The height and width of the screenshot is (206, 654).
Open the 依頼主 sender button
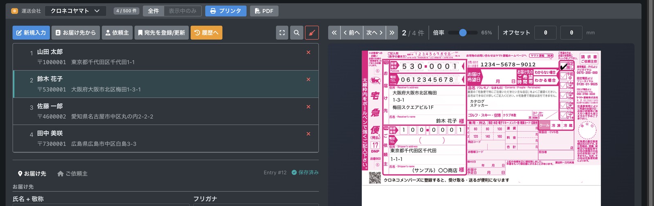pyautogui.click(x=117, y=33)
